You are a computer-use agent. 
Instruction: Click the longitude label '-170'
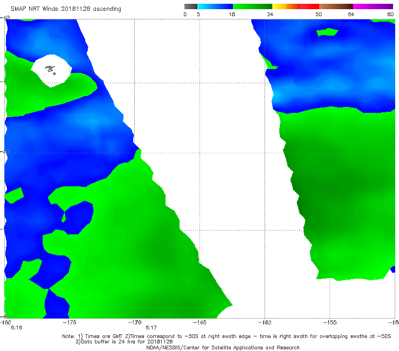[x=135, y=322]
